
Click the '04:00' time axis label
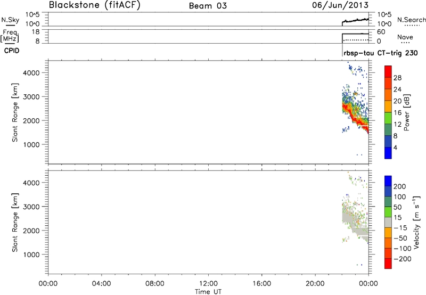(101, 284)
